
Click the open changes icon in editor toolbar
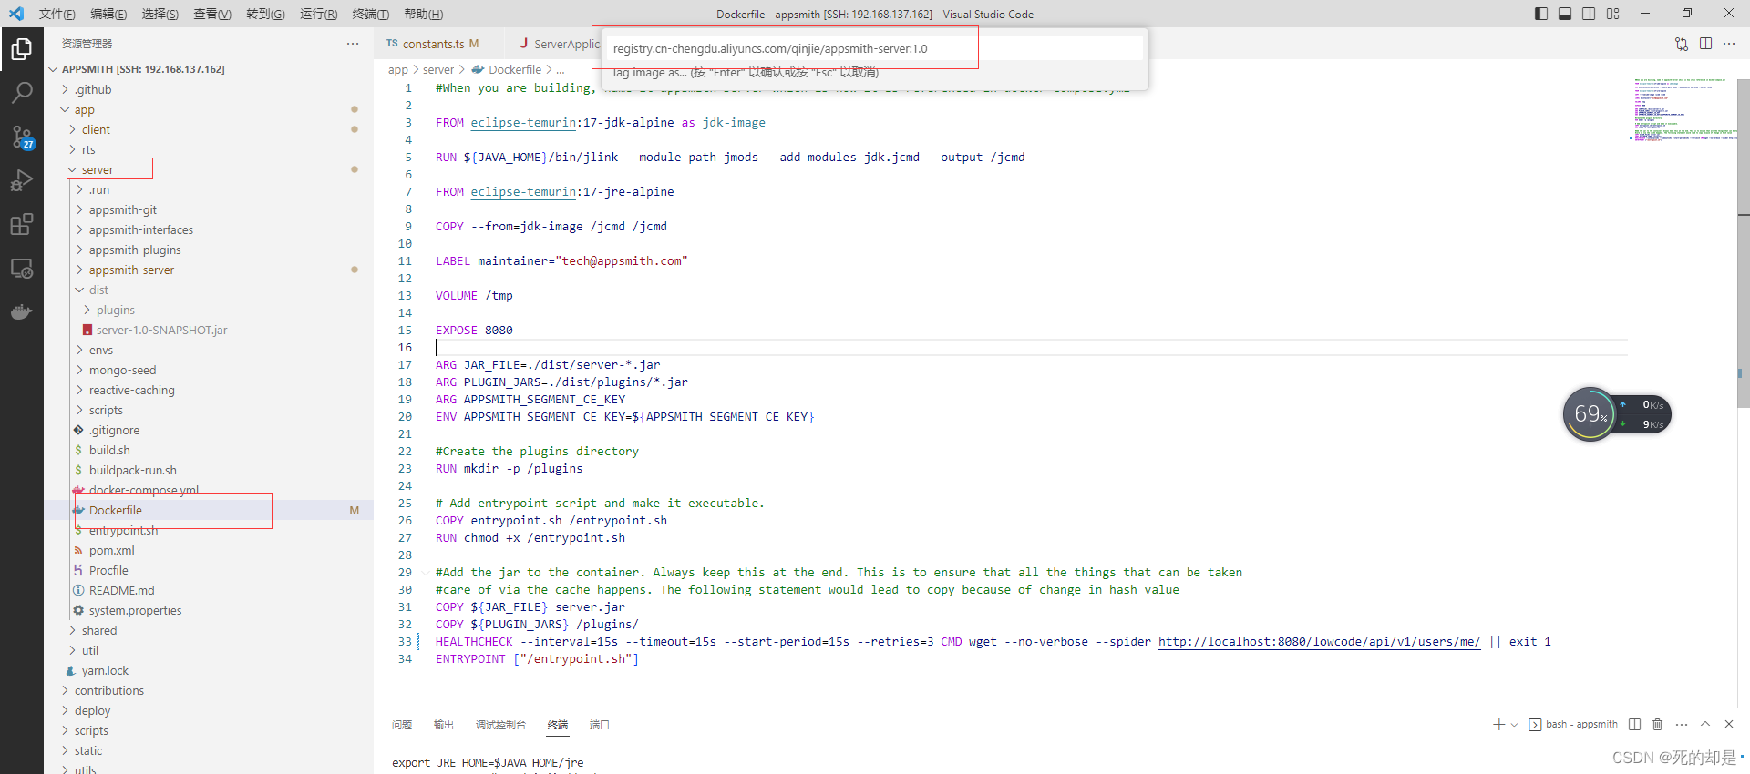click(1682, 44)
